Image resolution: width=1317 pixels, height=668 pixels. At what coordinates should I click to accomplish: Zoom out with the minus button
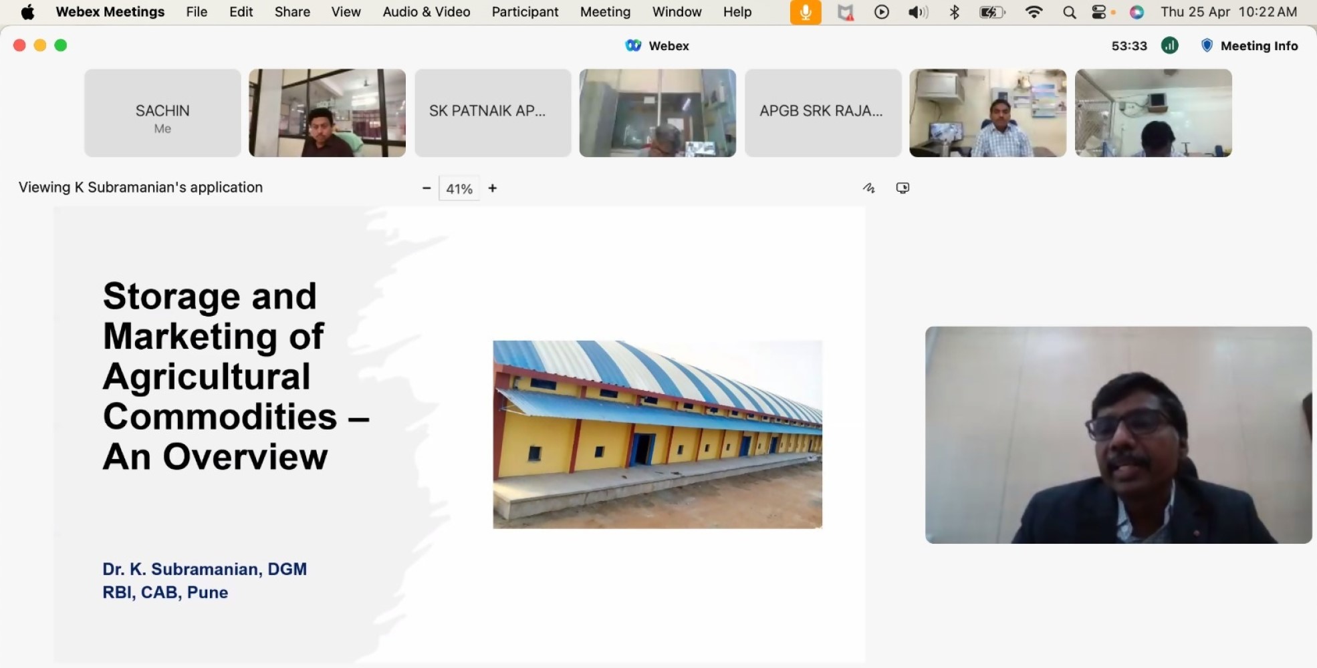coord(427,188)
